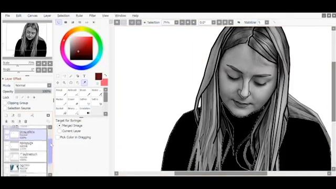The height and width of the screenshot is (189, 336).
Task: Swap foreground and background colors
Action: pyautogui.click(x=106, y=75)
